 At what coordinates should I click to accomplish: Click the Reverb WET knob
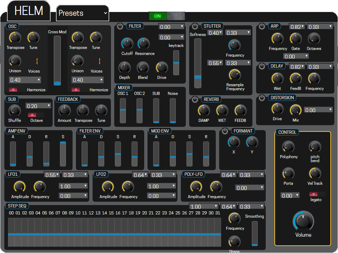click(222, 110)
